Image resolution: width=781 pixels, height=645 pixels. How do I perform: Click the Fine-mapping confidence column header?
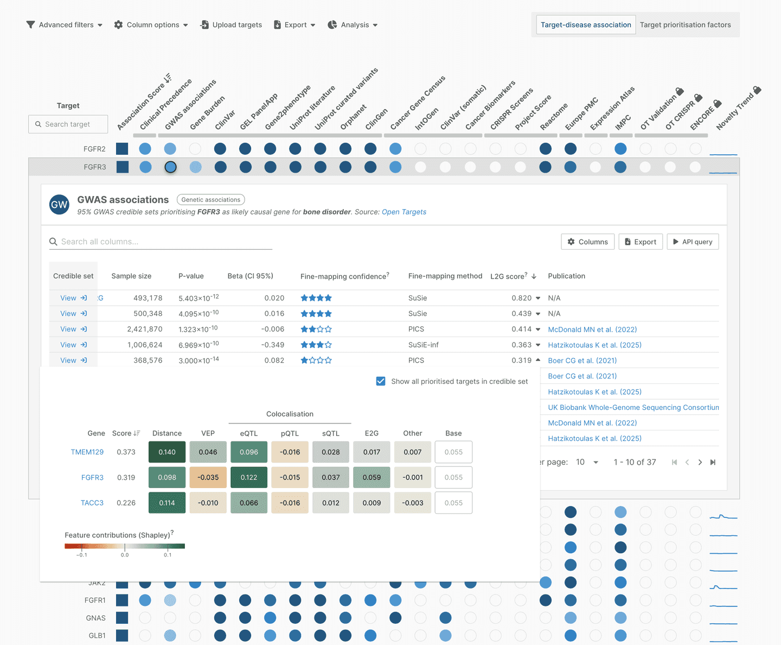[345, 276]
